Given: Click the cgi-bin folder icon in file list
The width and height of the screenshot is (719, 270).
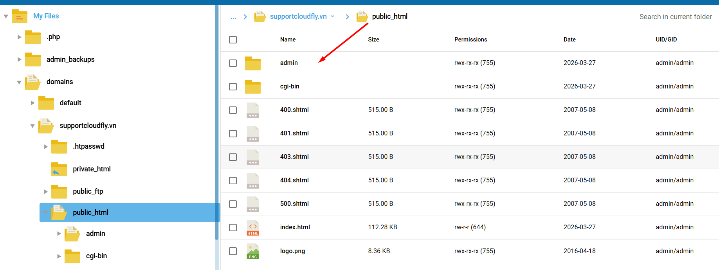Looking at the screenshot, I should pos(252,87).
